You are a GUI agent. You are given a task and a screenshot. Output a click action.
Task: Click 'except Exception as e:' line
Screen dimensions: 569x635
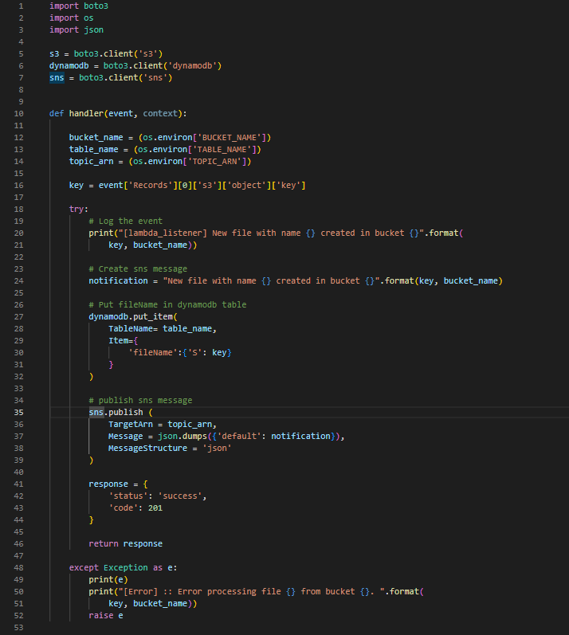pos(123,567)
